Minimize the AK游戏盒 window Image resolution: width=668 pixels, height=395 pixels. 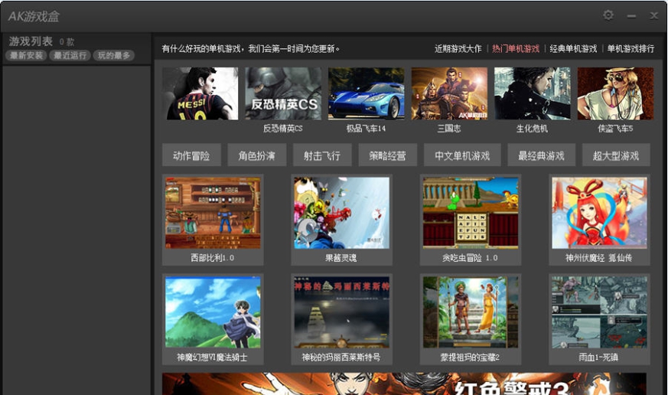tap(631, 16)
